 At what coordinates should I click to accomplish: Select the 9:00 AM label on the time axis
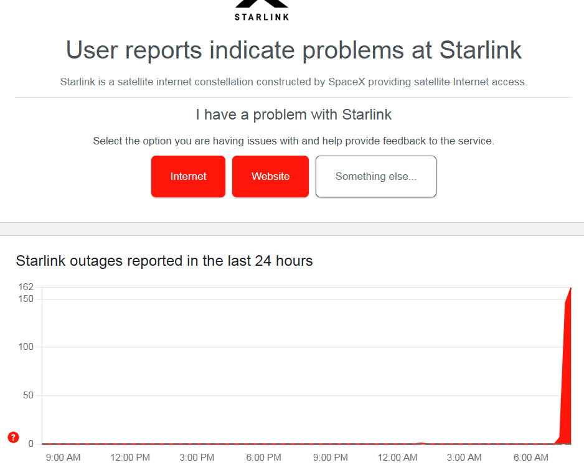[63, 458]
